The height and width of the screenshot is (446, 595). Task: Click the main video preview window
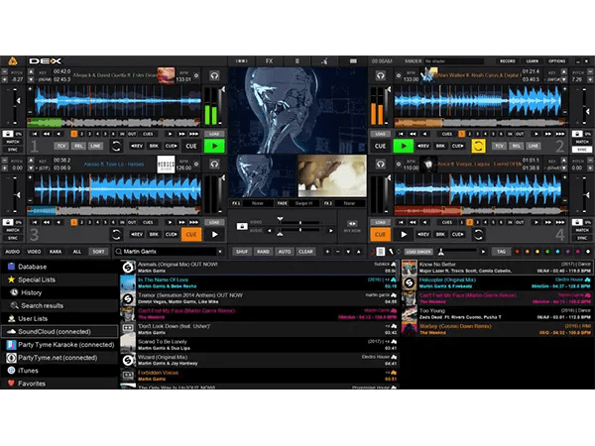click(297, 110)
